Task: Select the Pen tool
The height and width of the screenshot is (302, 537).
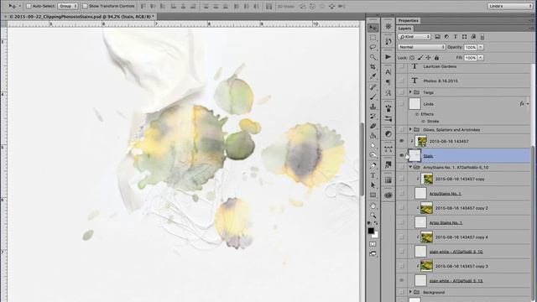Action: pyautogui.click(x=373, y=166)
